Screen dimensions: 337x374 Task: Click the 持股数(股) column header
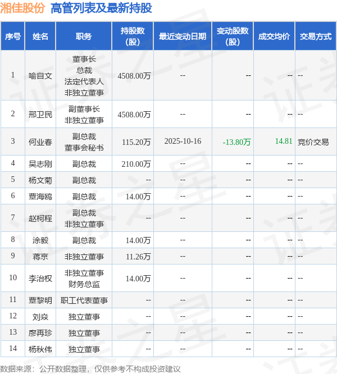133,37
